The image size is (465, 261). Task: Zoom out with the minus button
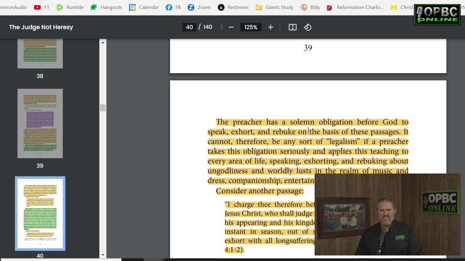coord(231,27)
